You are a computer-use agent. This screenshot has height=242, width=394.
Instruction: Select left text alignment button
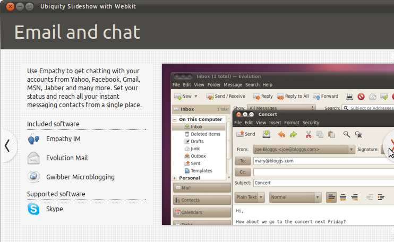point(332,197)
